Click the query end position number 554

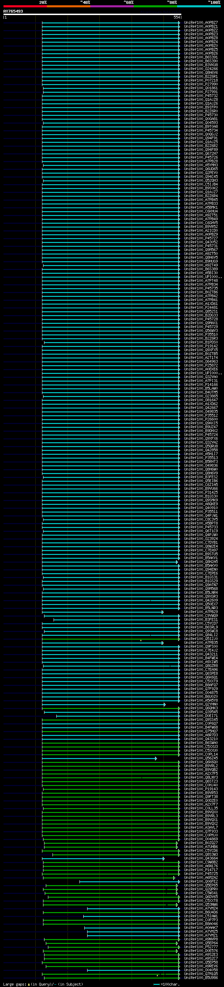[x=176, y=17]
